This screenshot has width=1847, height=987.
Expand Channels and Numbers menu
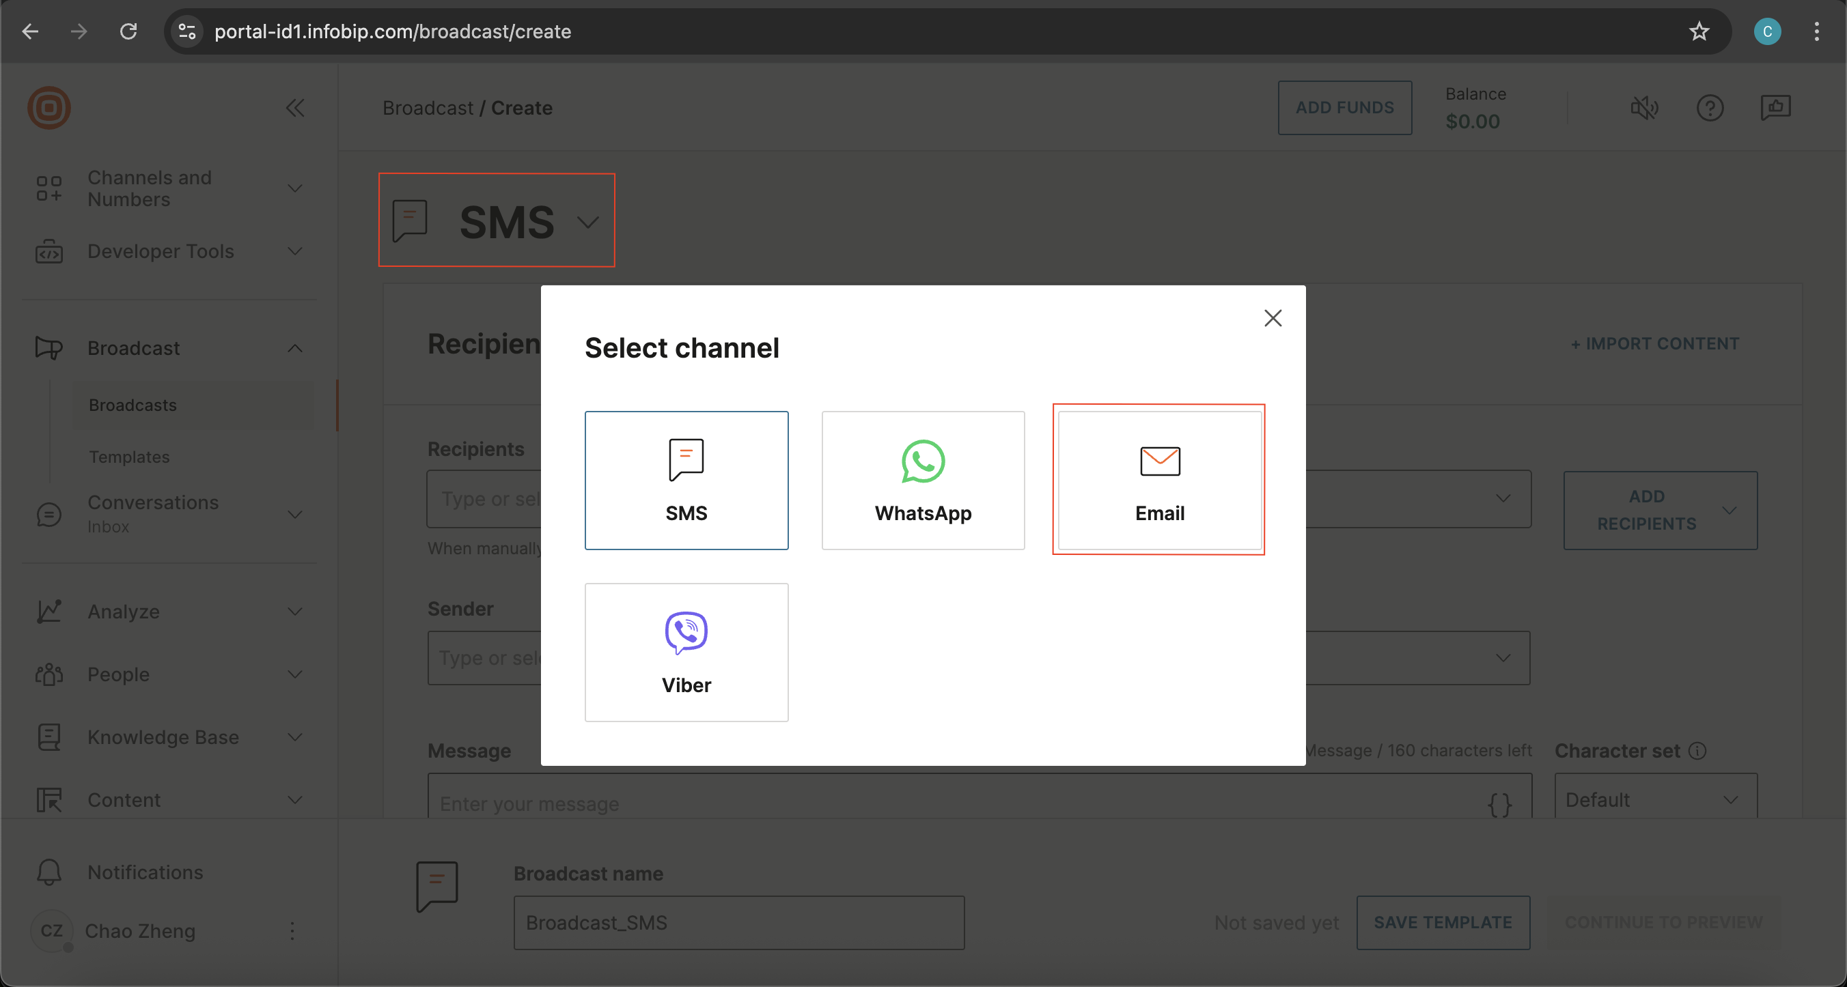point(294,188)
